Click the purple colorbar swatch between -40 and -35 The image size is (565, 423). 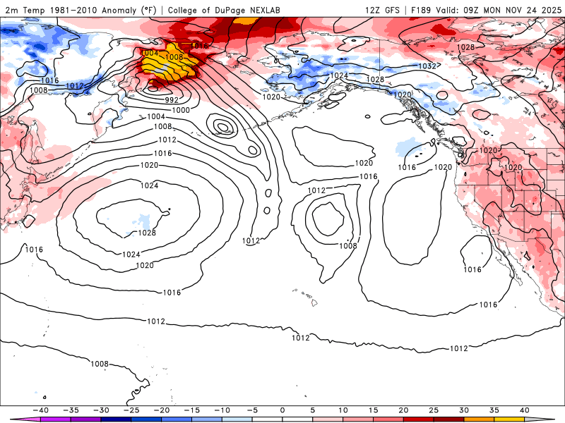click(x=56, y=419)
